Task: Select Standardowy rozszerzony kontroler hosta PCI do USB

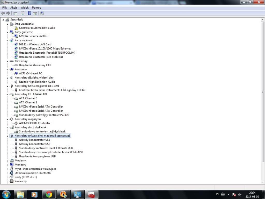Action: 51,152
